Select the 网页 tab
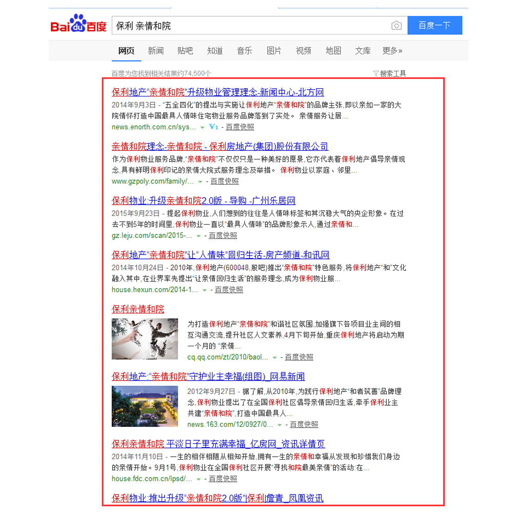 coord(126,51)
